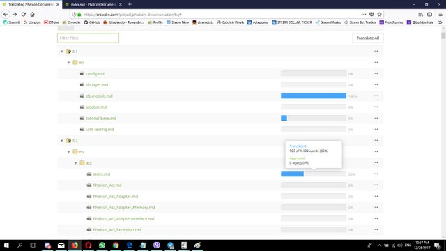Show more bookmarks chevron
Screen dimensions: 446x251
tap(440, 22)
